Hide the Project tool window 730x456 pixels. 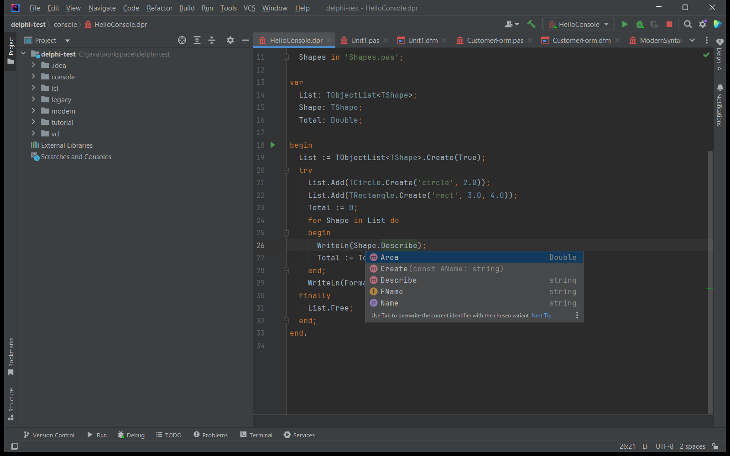pyautogui.click(x=245, y=40)
